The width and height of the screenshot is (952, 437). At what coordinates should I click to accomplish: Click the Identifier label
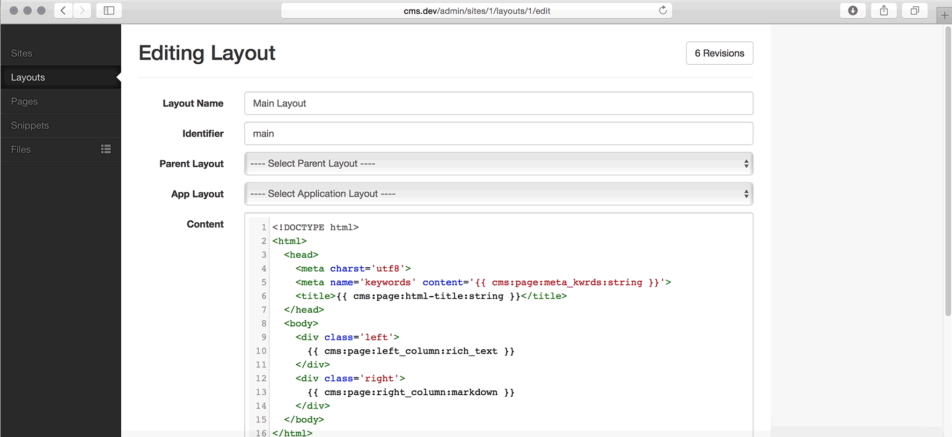point(203,133)
